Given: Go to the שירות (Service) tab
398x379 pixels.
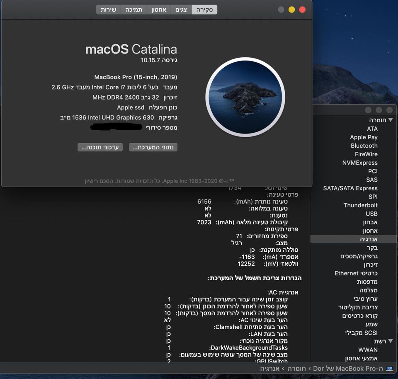Looking at the screenshot, I should (x=108, y=10).
